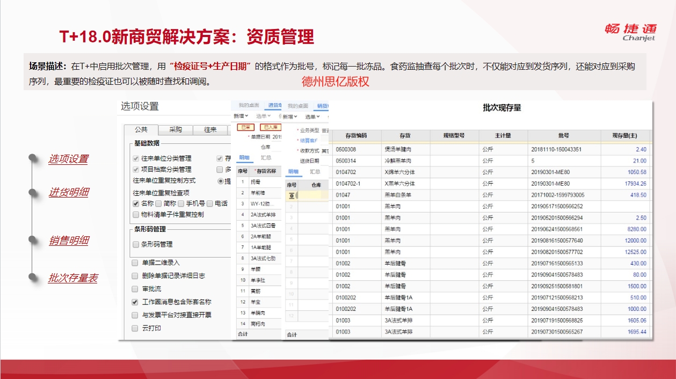
Task: Enable the 手机号 checkbox
Action: [181, 203]
